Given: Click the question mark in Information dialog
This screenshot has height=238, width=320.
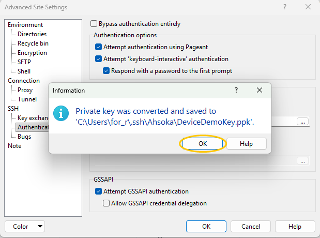Looking at the screenshot, I should [236, 90].
